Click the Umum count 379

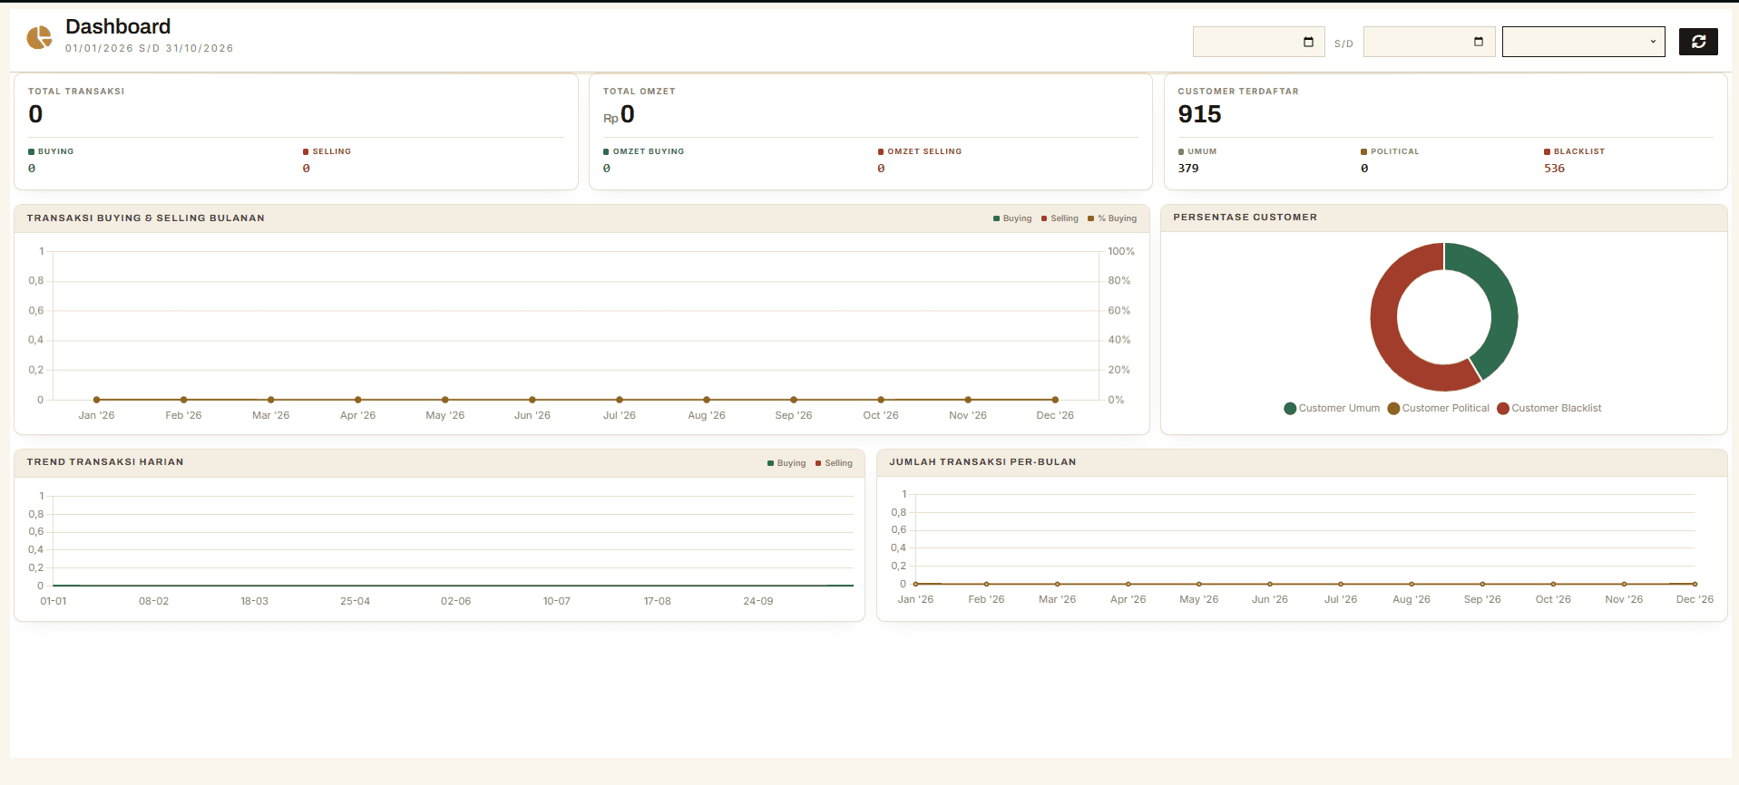pyautogui.click(x=1188, y=169)
